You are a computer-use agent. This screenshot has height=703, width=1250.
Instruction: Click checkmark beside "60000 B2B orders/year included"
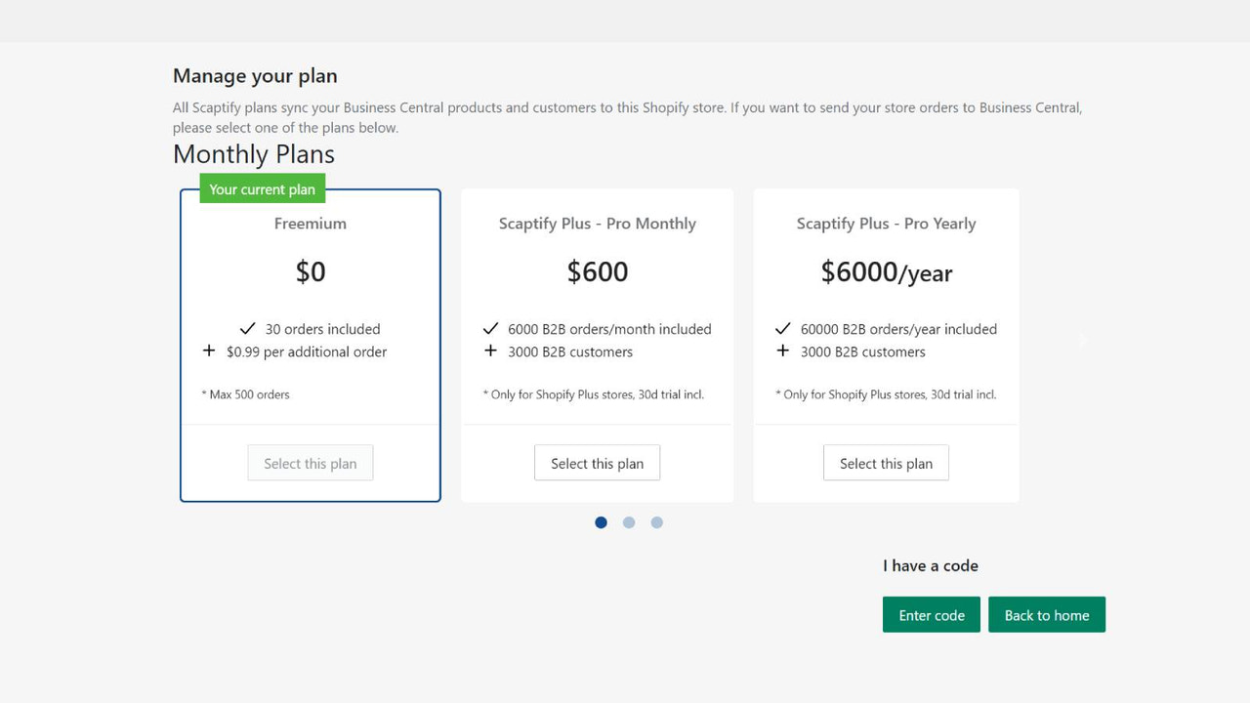click(781, 329)
